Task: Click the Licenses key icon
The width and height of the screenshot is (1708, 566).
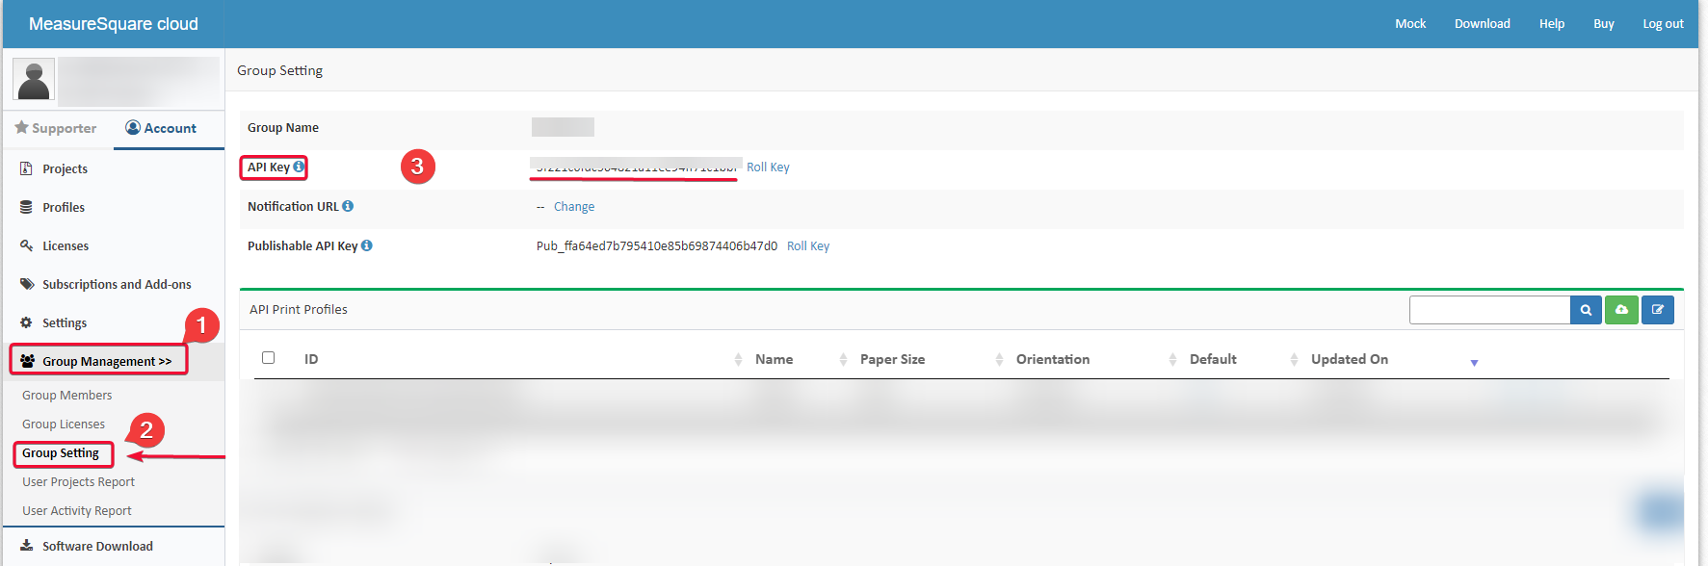Action: [x=26, y=245]
